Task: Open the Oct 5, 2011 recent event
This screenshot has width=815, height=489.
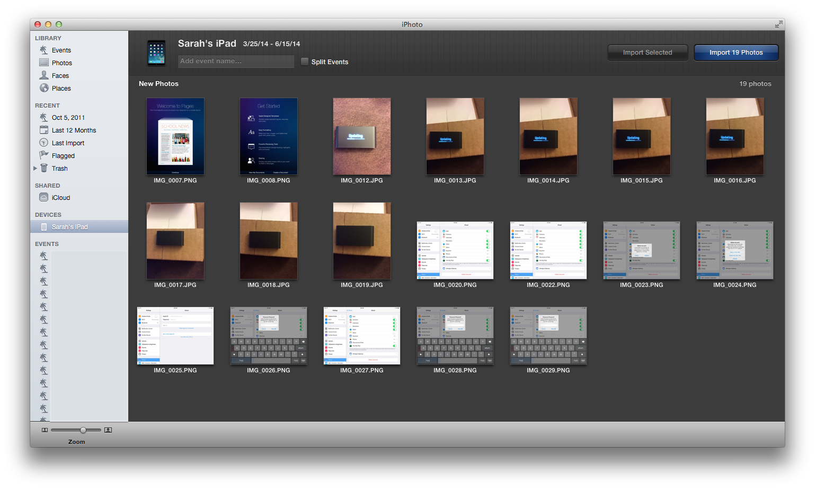Action: tap(68, 117)
